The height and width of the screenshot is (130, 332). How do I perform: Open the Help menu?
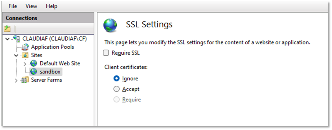pos(52,6)
